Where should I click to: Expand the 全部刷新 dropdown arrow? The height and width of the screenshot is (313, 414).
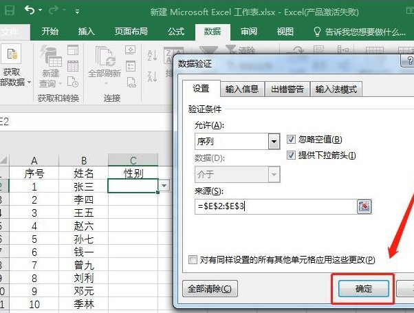click(x=106, y=84)
